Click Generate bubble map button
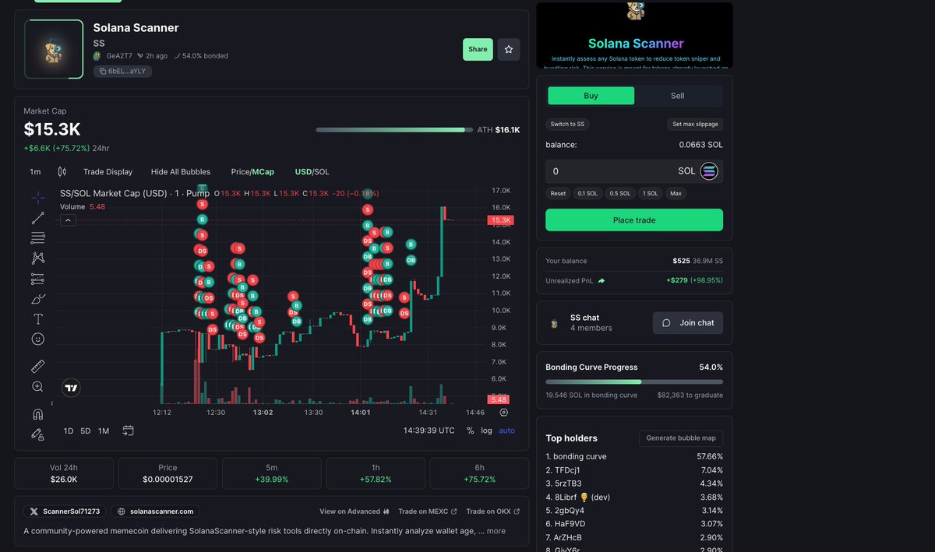This screenshot has width=935, height=552. tap(681, 438)
